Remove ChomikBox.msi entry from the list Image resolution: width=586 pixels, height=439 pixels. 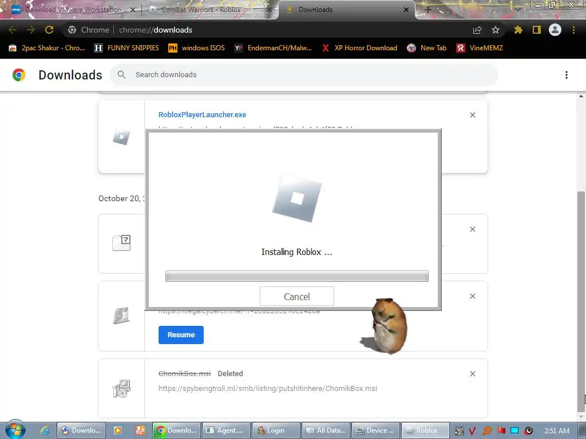point(472,374)
